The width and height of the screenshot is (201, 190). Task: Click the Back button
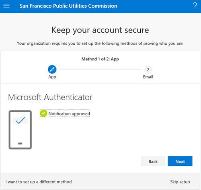point(153,161)
